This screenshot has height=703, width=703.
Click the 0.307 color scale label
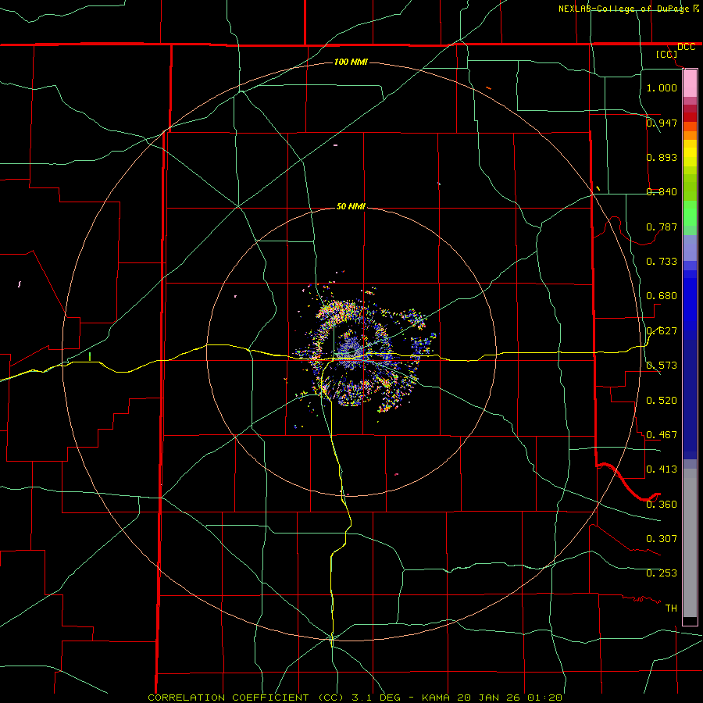pos(662,539)
